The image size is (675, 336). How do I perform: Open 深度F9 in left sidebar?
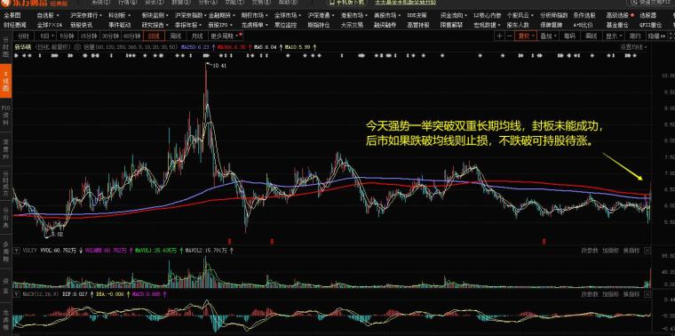point(5,149)
